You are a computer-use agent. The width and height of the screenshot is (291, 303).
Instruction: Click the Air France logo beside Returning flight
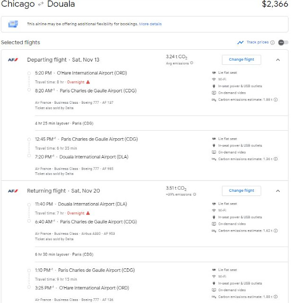coord(13,191)
